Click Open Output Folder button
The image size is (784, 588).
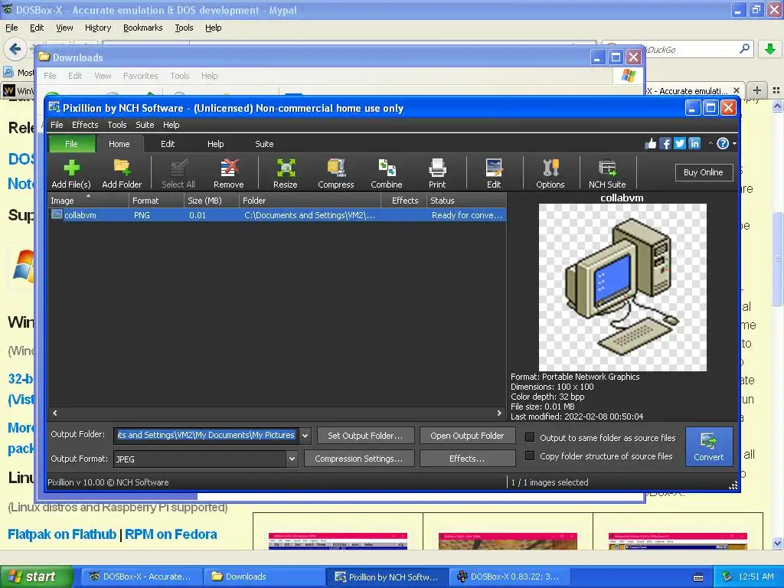coord(468,436)
